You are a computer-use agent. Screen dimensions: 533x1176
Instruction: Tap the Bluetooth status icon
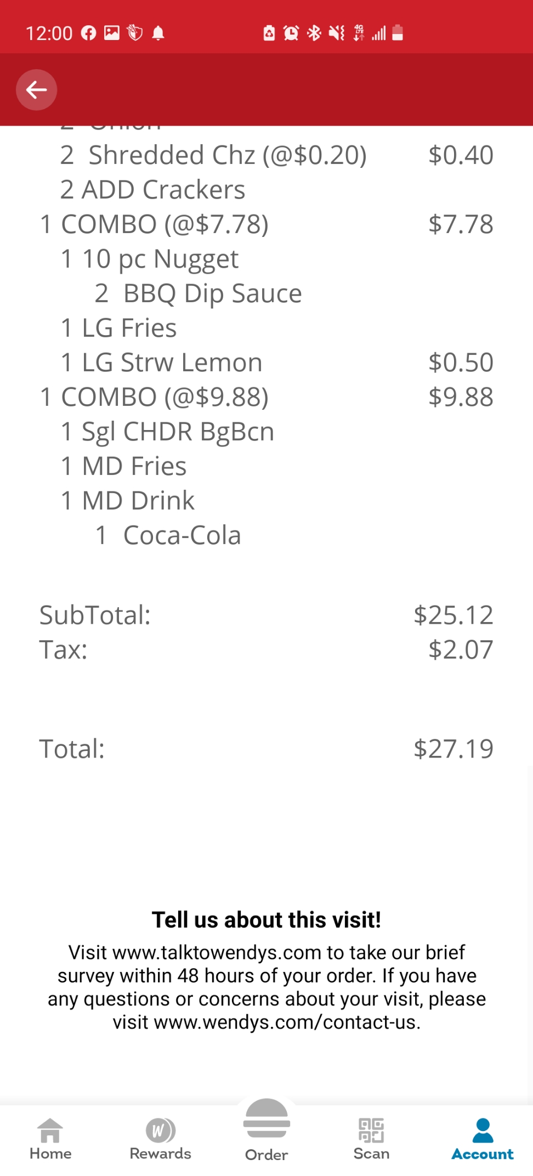314,33
